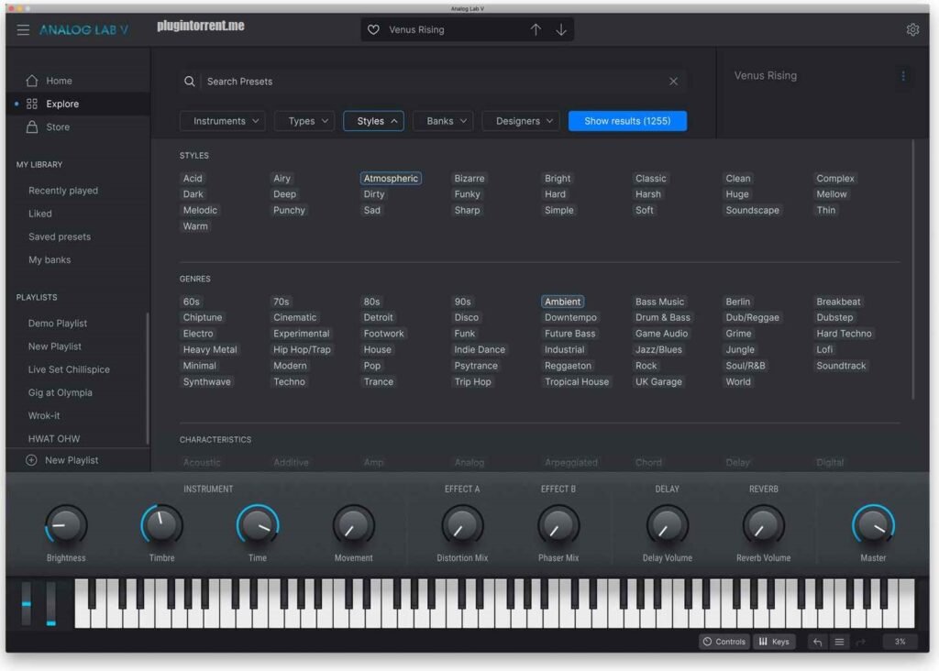Open the history list icon in the bottom bar

click(839, 642)
